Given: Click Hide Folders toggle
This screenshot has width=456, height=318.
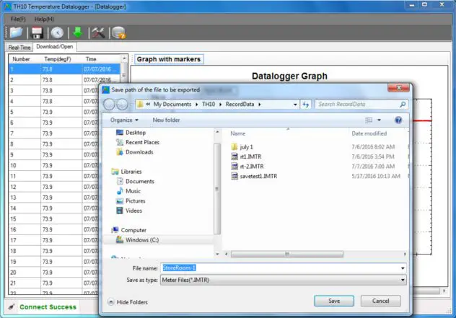Looking at the screenshot, I should (128, 302).
